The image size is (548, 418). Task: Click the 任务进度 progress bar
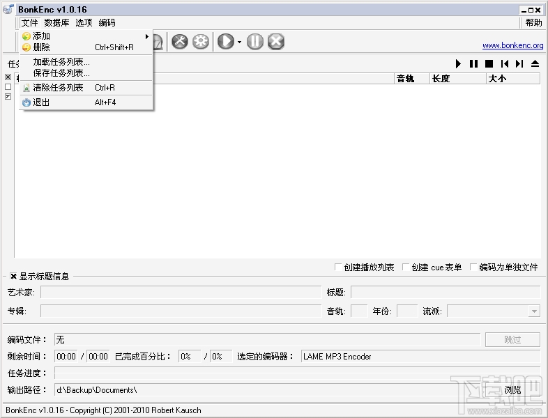[x=298, y=373]
